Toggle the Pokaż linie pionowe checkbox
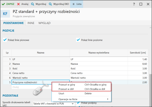Viewport: 152px width, 107px height. pyautogui.click(x=5, y=40)
